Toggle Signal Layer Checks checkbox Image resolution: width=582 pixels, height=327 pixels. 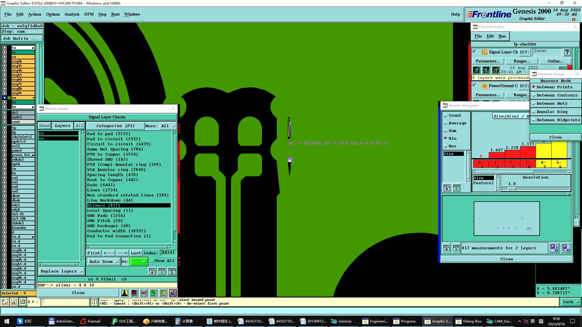point(474,51)
